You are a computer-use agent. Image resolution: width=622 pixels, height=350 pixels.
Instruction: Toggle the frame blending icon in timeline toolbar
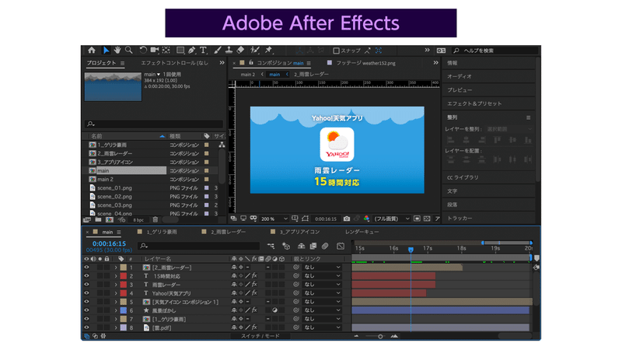point(313,246)
